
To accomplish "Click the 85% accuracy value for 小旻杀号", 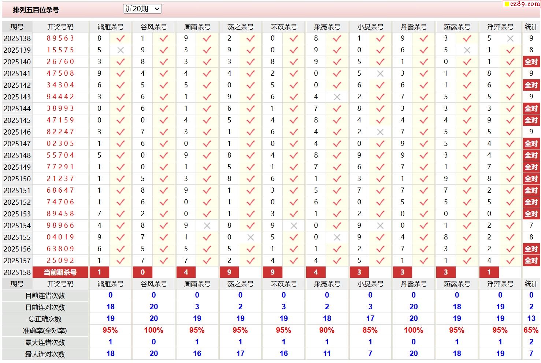I will tap(370, 330).
